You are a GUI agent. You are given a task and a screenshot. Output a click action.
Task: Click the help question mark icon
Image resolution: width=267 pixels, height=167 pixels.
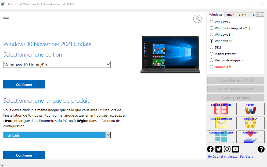pos(261,149)
